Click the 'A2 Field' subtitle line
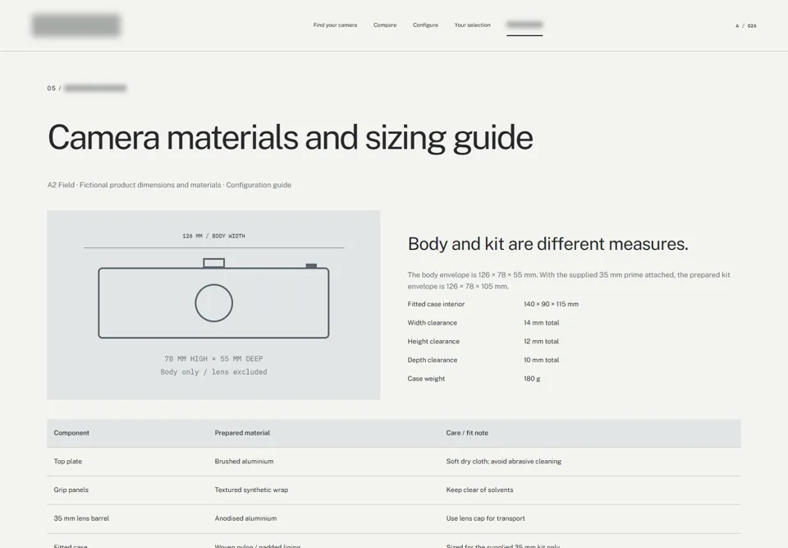The image size is (788, 548). coord(169,185)
